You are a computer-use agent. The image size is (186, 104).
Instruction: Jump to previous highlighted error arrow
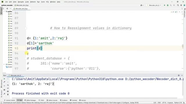tap(180, 12)
